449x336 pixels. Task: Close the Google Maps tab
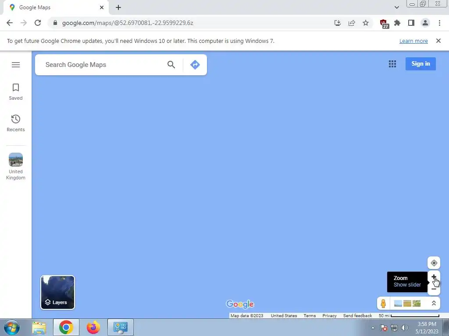point(102,7)
